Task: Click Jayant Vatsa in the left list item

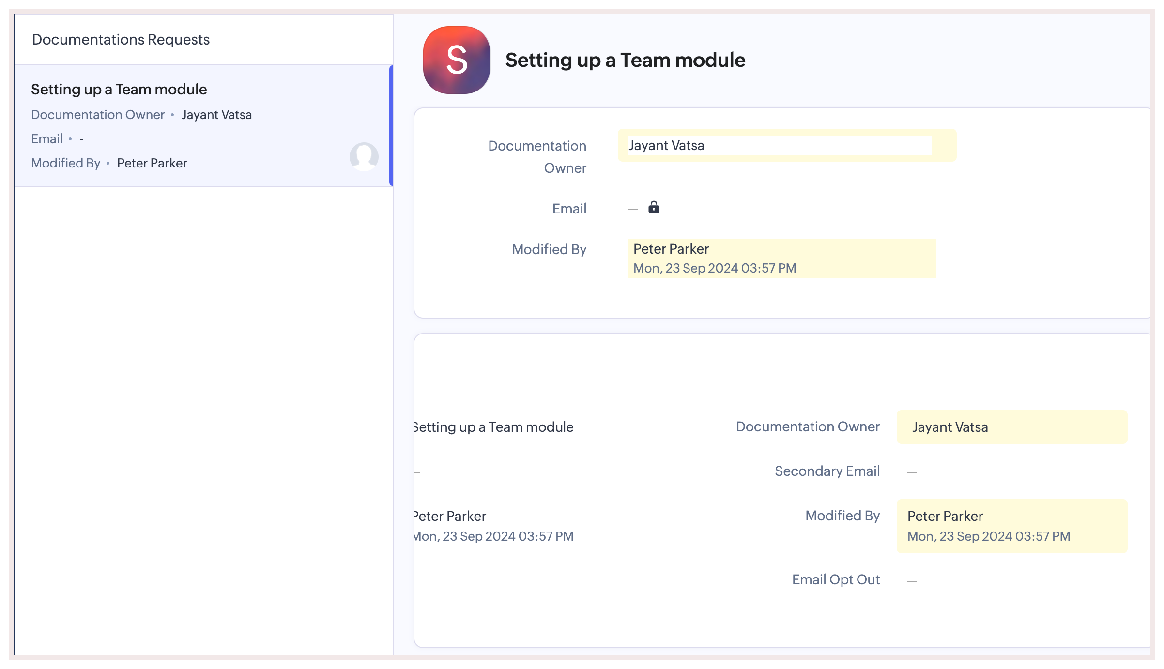Action: coord(216,115)
